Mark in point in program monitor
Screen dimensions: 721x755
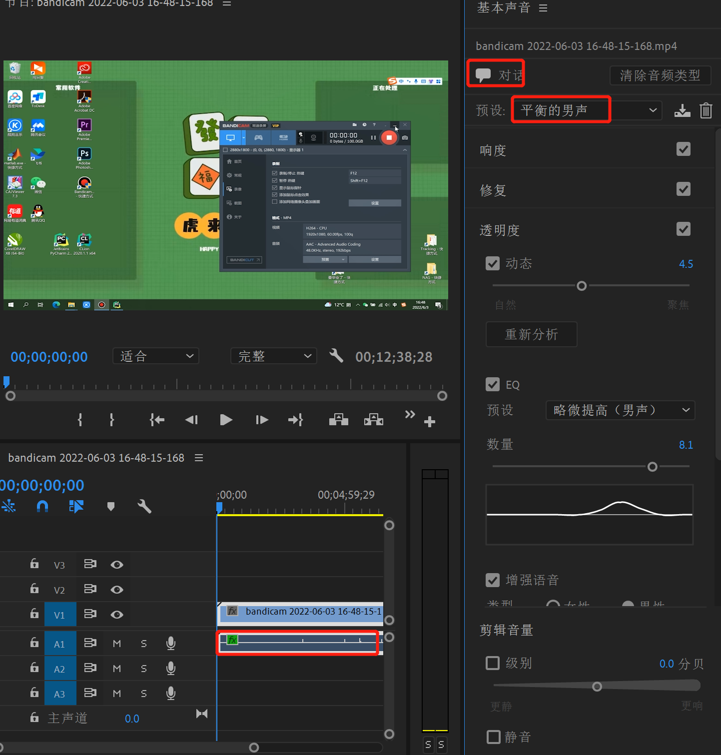(x=80, y=420)
